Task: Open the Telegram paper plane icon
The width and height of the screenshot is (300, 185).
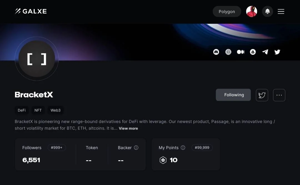Action: (x=265, y=52)
